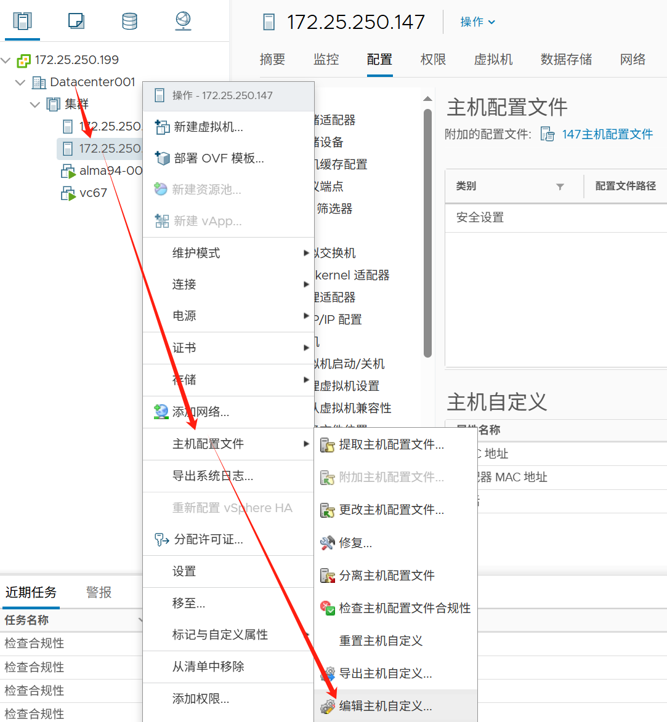Image resolution: width=667 pixels, height=722 pixels.
Task: Click the 导出主机自定义 icon
Action: coord(327,673)
